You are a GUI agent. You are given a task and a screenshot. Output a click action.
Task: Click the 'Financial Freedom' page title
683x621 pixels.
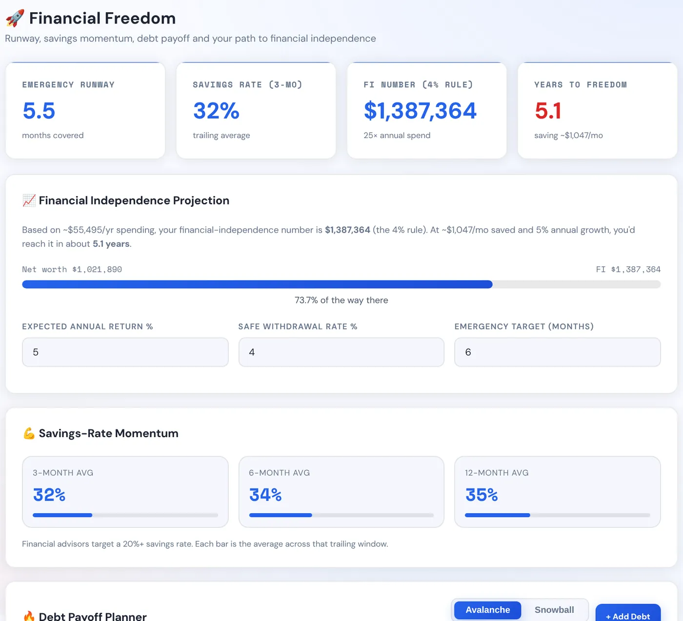point(102,18)
